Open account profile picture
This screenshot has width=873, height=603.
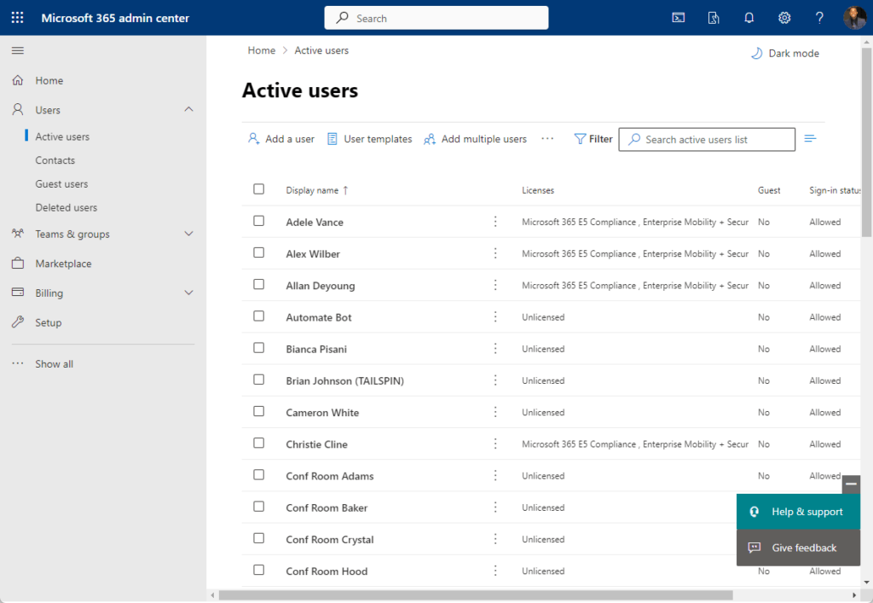pyautogui.click(x=854, y=18)
